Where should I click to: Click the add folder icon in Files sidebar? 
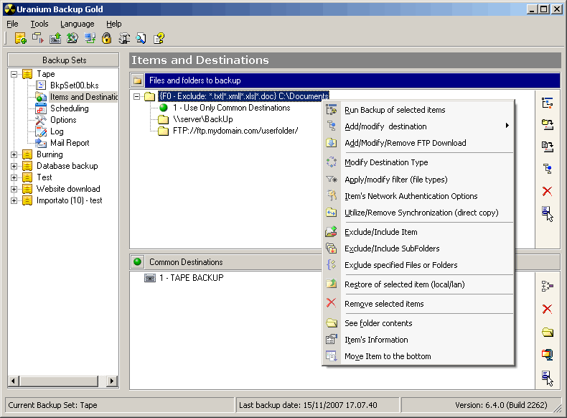(548, 125)
